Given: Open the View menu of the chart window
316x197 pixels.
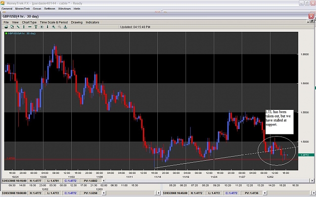Looking at the screenshot, I should coord(15,22).
